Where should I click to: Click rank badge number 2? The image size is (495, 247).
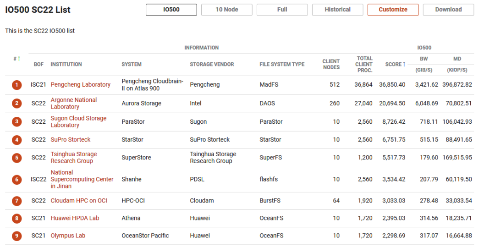(17, 104)
